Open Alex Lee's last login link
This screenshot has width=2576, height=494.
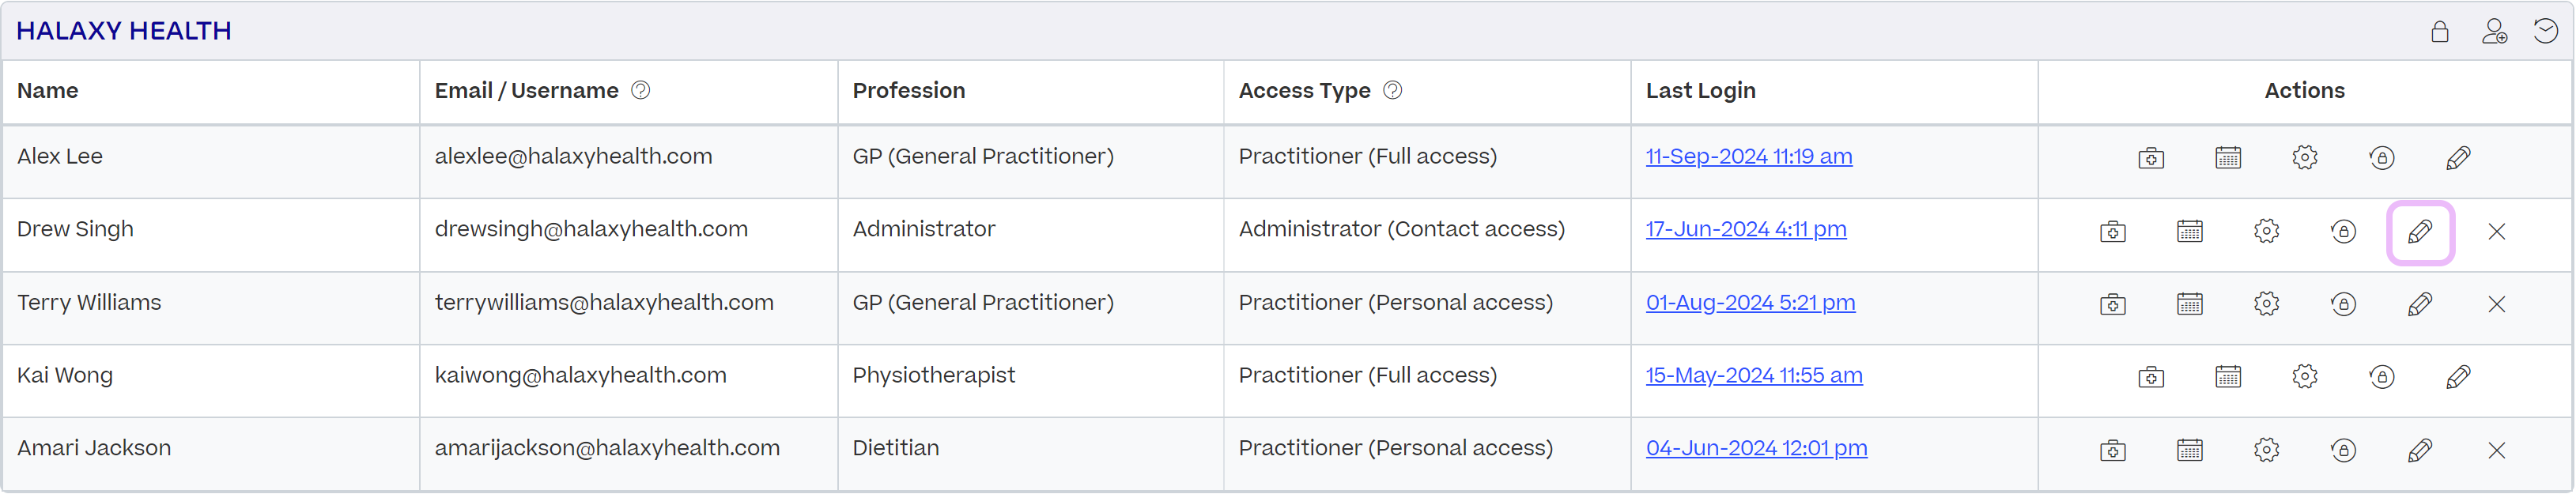(x=1748, y=156)
